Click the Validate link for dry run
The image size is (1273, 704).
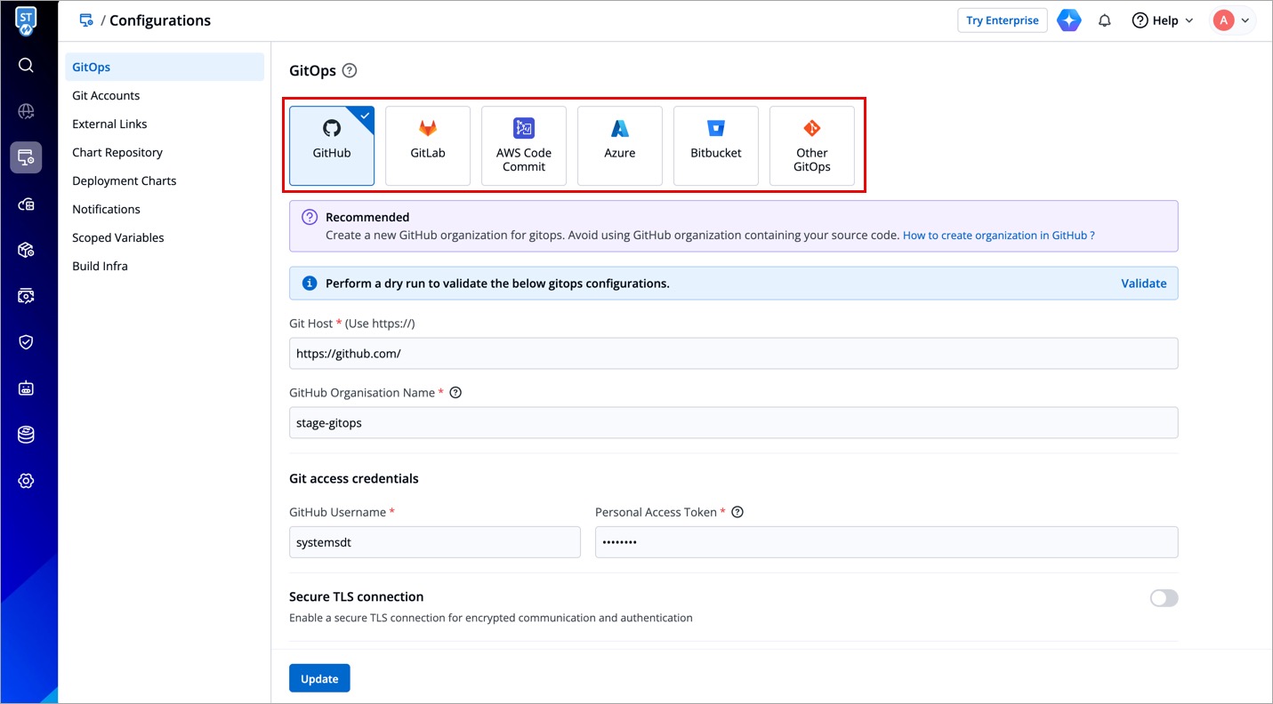(1143, 284)
